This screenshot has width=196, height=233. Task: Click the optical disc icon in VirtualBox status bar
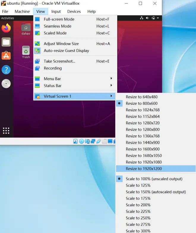point(81,141)
